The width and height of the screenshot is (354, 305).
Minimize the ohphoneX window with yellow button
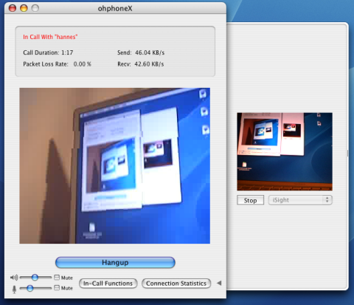tap(24, 8)
